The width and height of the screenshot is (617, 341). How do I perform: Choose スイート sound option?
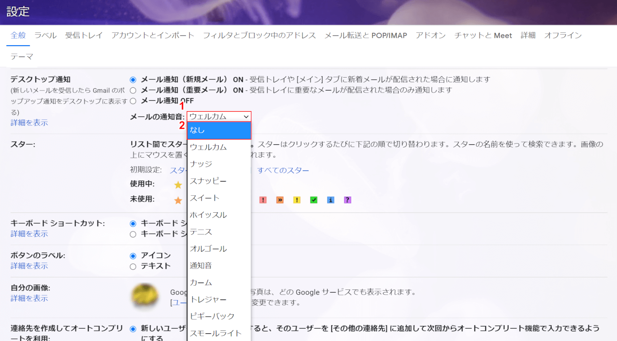(219, 198)
